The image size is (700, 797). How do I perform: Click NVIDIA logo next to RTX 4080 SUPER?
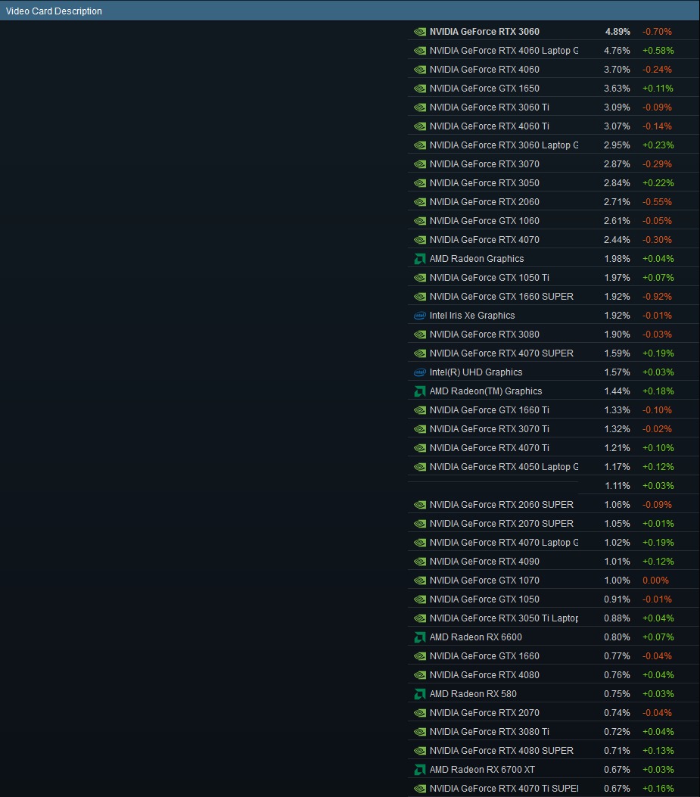coord(420,751)
